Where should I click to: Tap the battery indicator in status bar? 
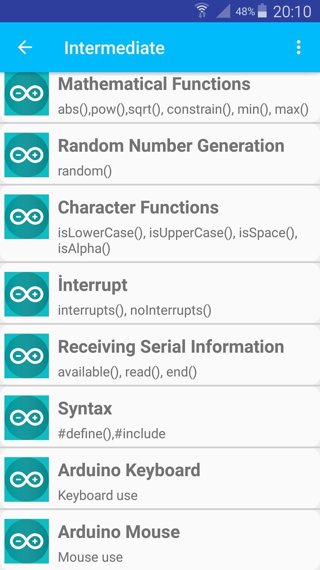[262, 11]
